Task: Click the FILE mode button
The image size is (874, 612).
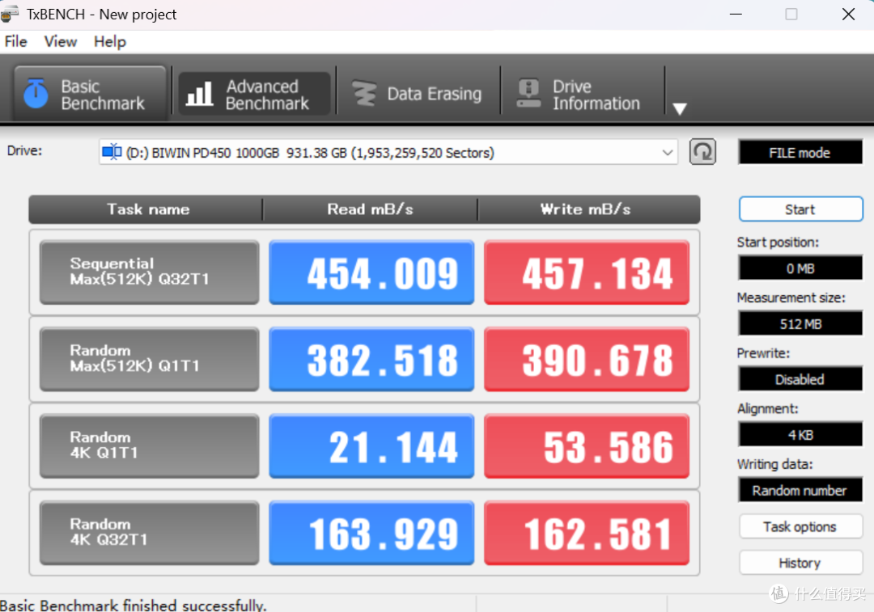Action: point(800,153)
